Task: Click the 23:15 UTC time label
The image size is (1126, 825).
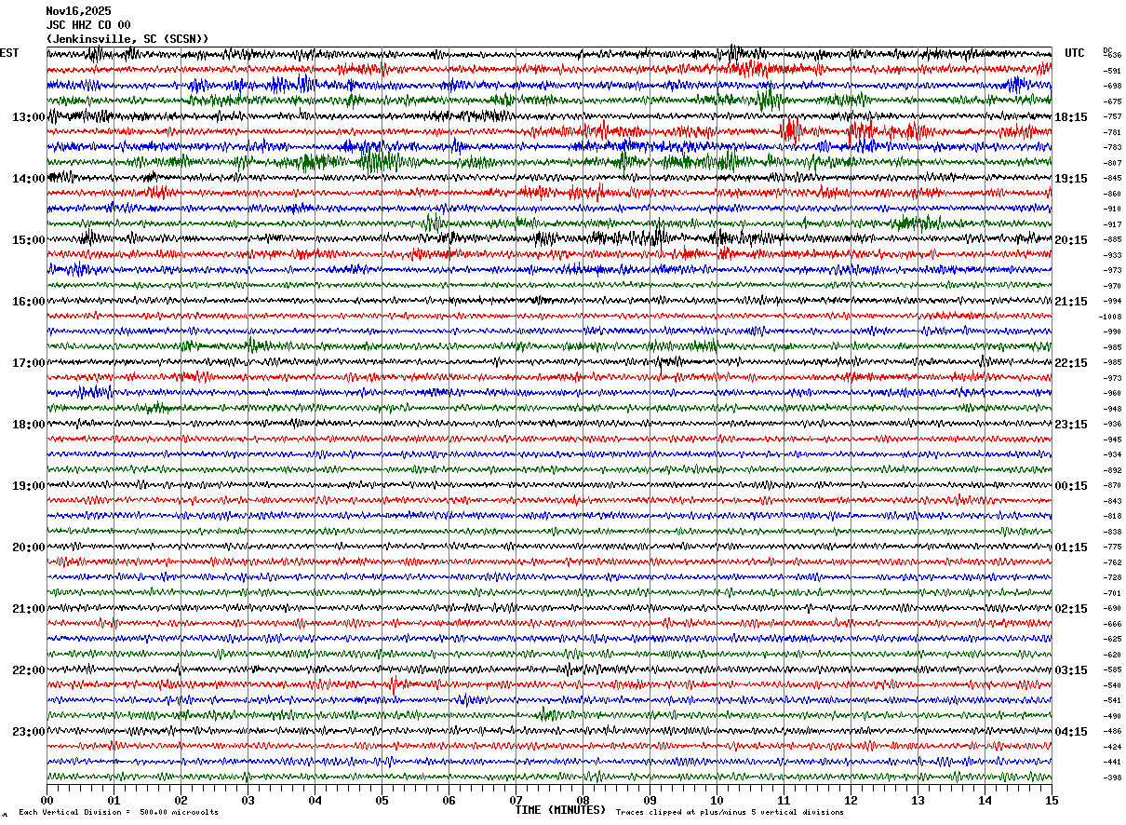Action: [1071, 425]
